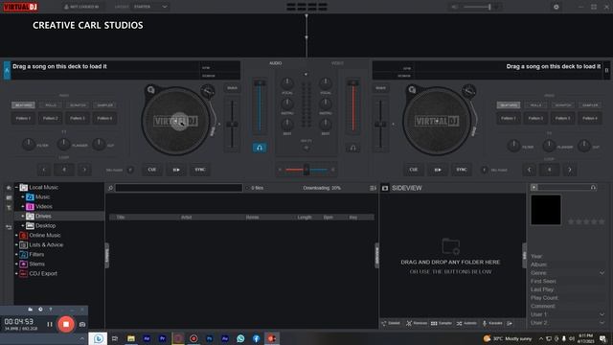The width and height of the screenshot is (613, 345).
Task: Click magnifier icon on right turntable
Action: coord(412,90)
